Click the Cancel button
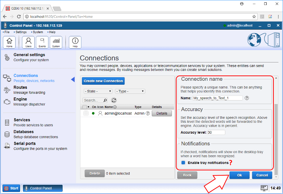This screenshot has height=194, width=283. 262,175
